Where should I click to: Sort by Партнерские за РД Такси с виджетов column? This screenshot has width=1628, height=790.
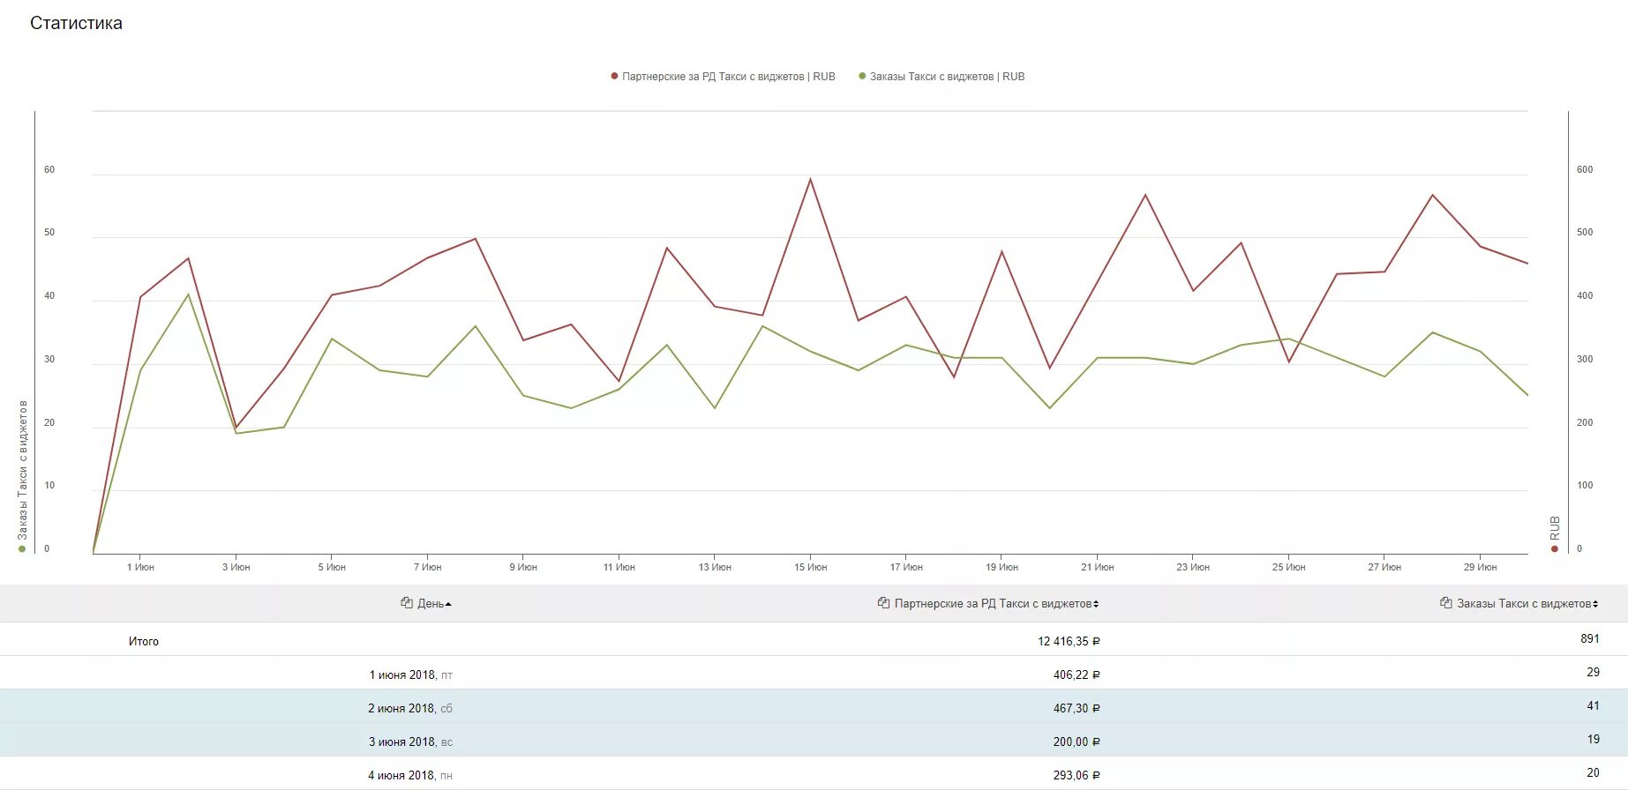tap(996, 604)
